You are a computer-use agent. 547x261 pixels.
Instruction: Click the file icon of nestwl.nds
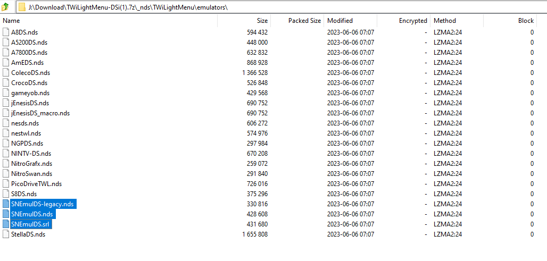pyautogui.click(x=5, y=133)
